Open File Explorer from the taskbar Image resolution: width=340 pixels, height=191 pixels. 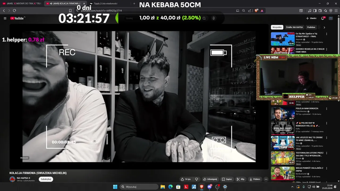click(163, 187)
